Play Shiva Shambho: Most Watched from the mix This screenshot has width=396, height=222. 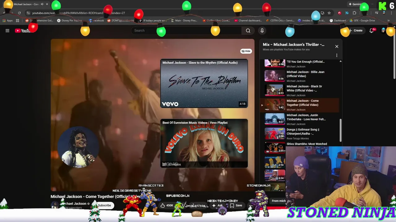(307, 144)
